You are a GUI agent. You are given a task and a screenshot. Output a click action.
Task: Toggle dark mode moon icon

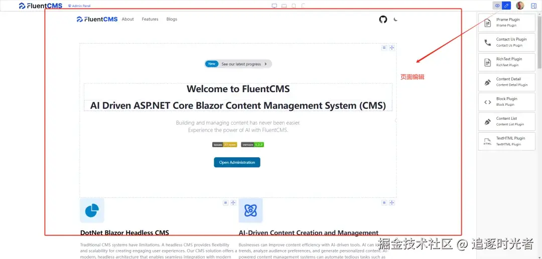click(396, 20)
